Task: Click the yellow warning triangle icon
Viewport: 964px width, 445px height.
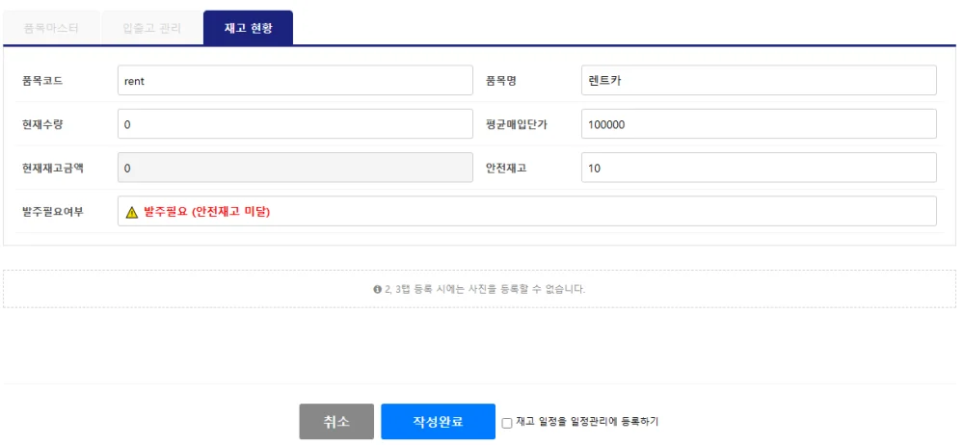Action: [131, 212]
